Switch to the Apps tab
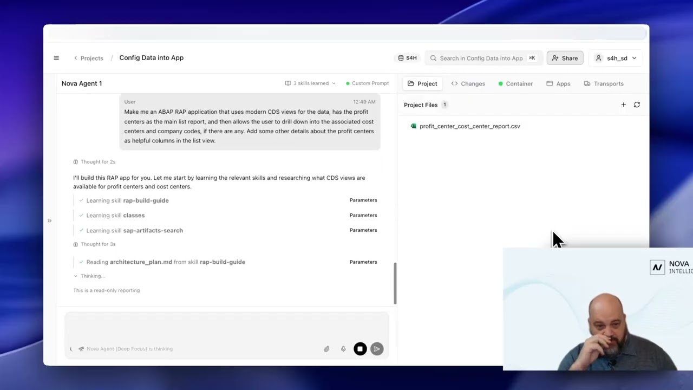693x390 pixels. click(x=558, y=83)
